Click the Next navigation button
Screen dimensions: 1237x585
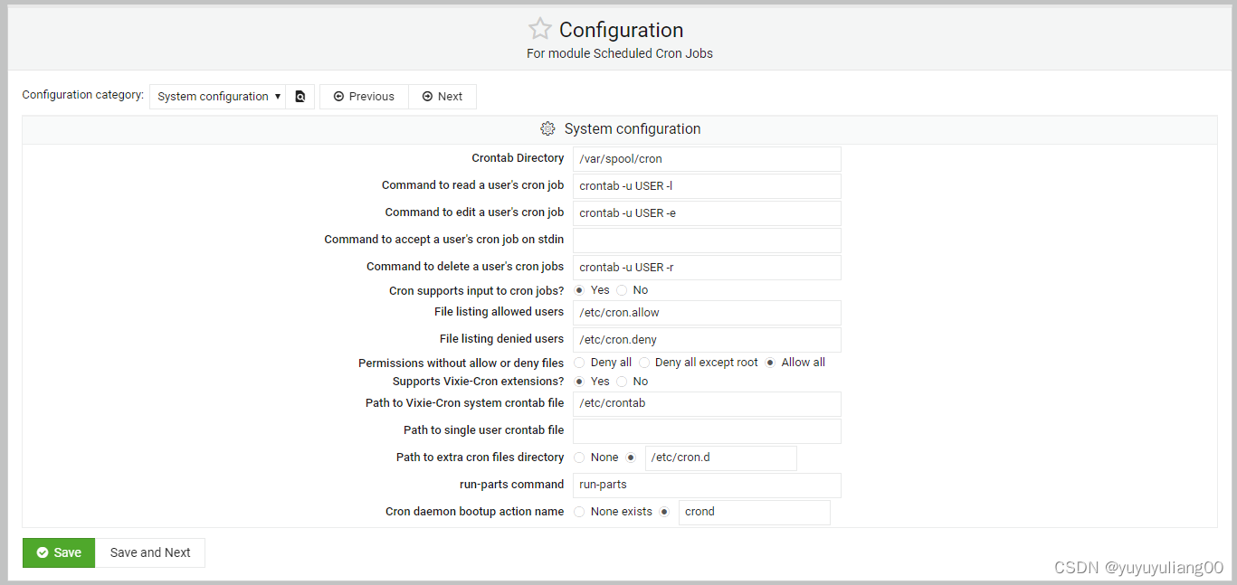click(442, 96)
